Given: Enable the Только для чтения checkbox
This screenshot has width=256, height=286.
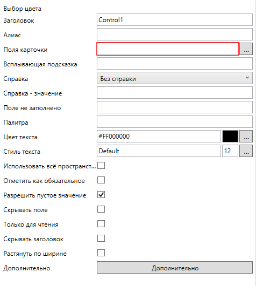Looking at the screenshot, I should [101, 224].
